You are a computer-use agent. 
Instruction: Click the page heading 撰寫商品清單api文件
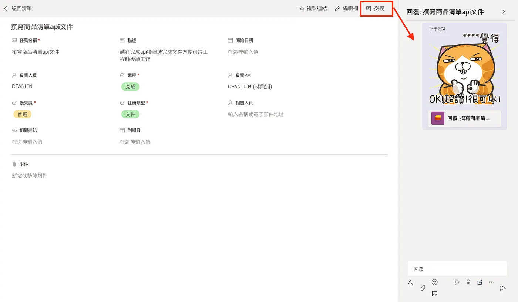pos(42,27)
